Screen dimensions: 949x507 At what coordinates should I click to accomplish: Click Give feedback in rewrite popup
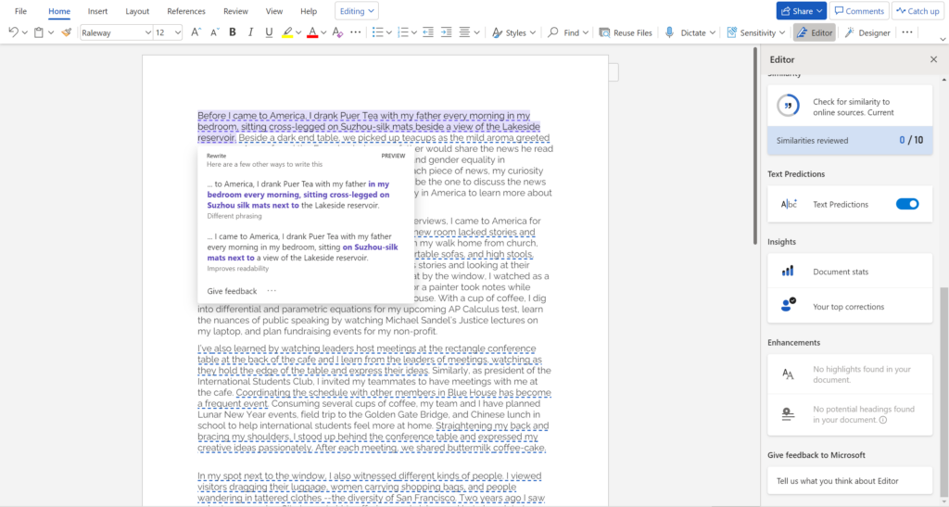(232, 291)
